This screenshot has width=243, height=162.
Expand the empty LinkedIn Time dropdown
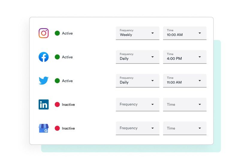click(185, 104)
